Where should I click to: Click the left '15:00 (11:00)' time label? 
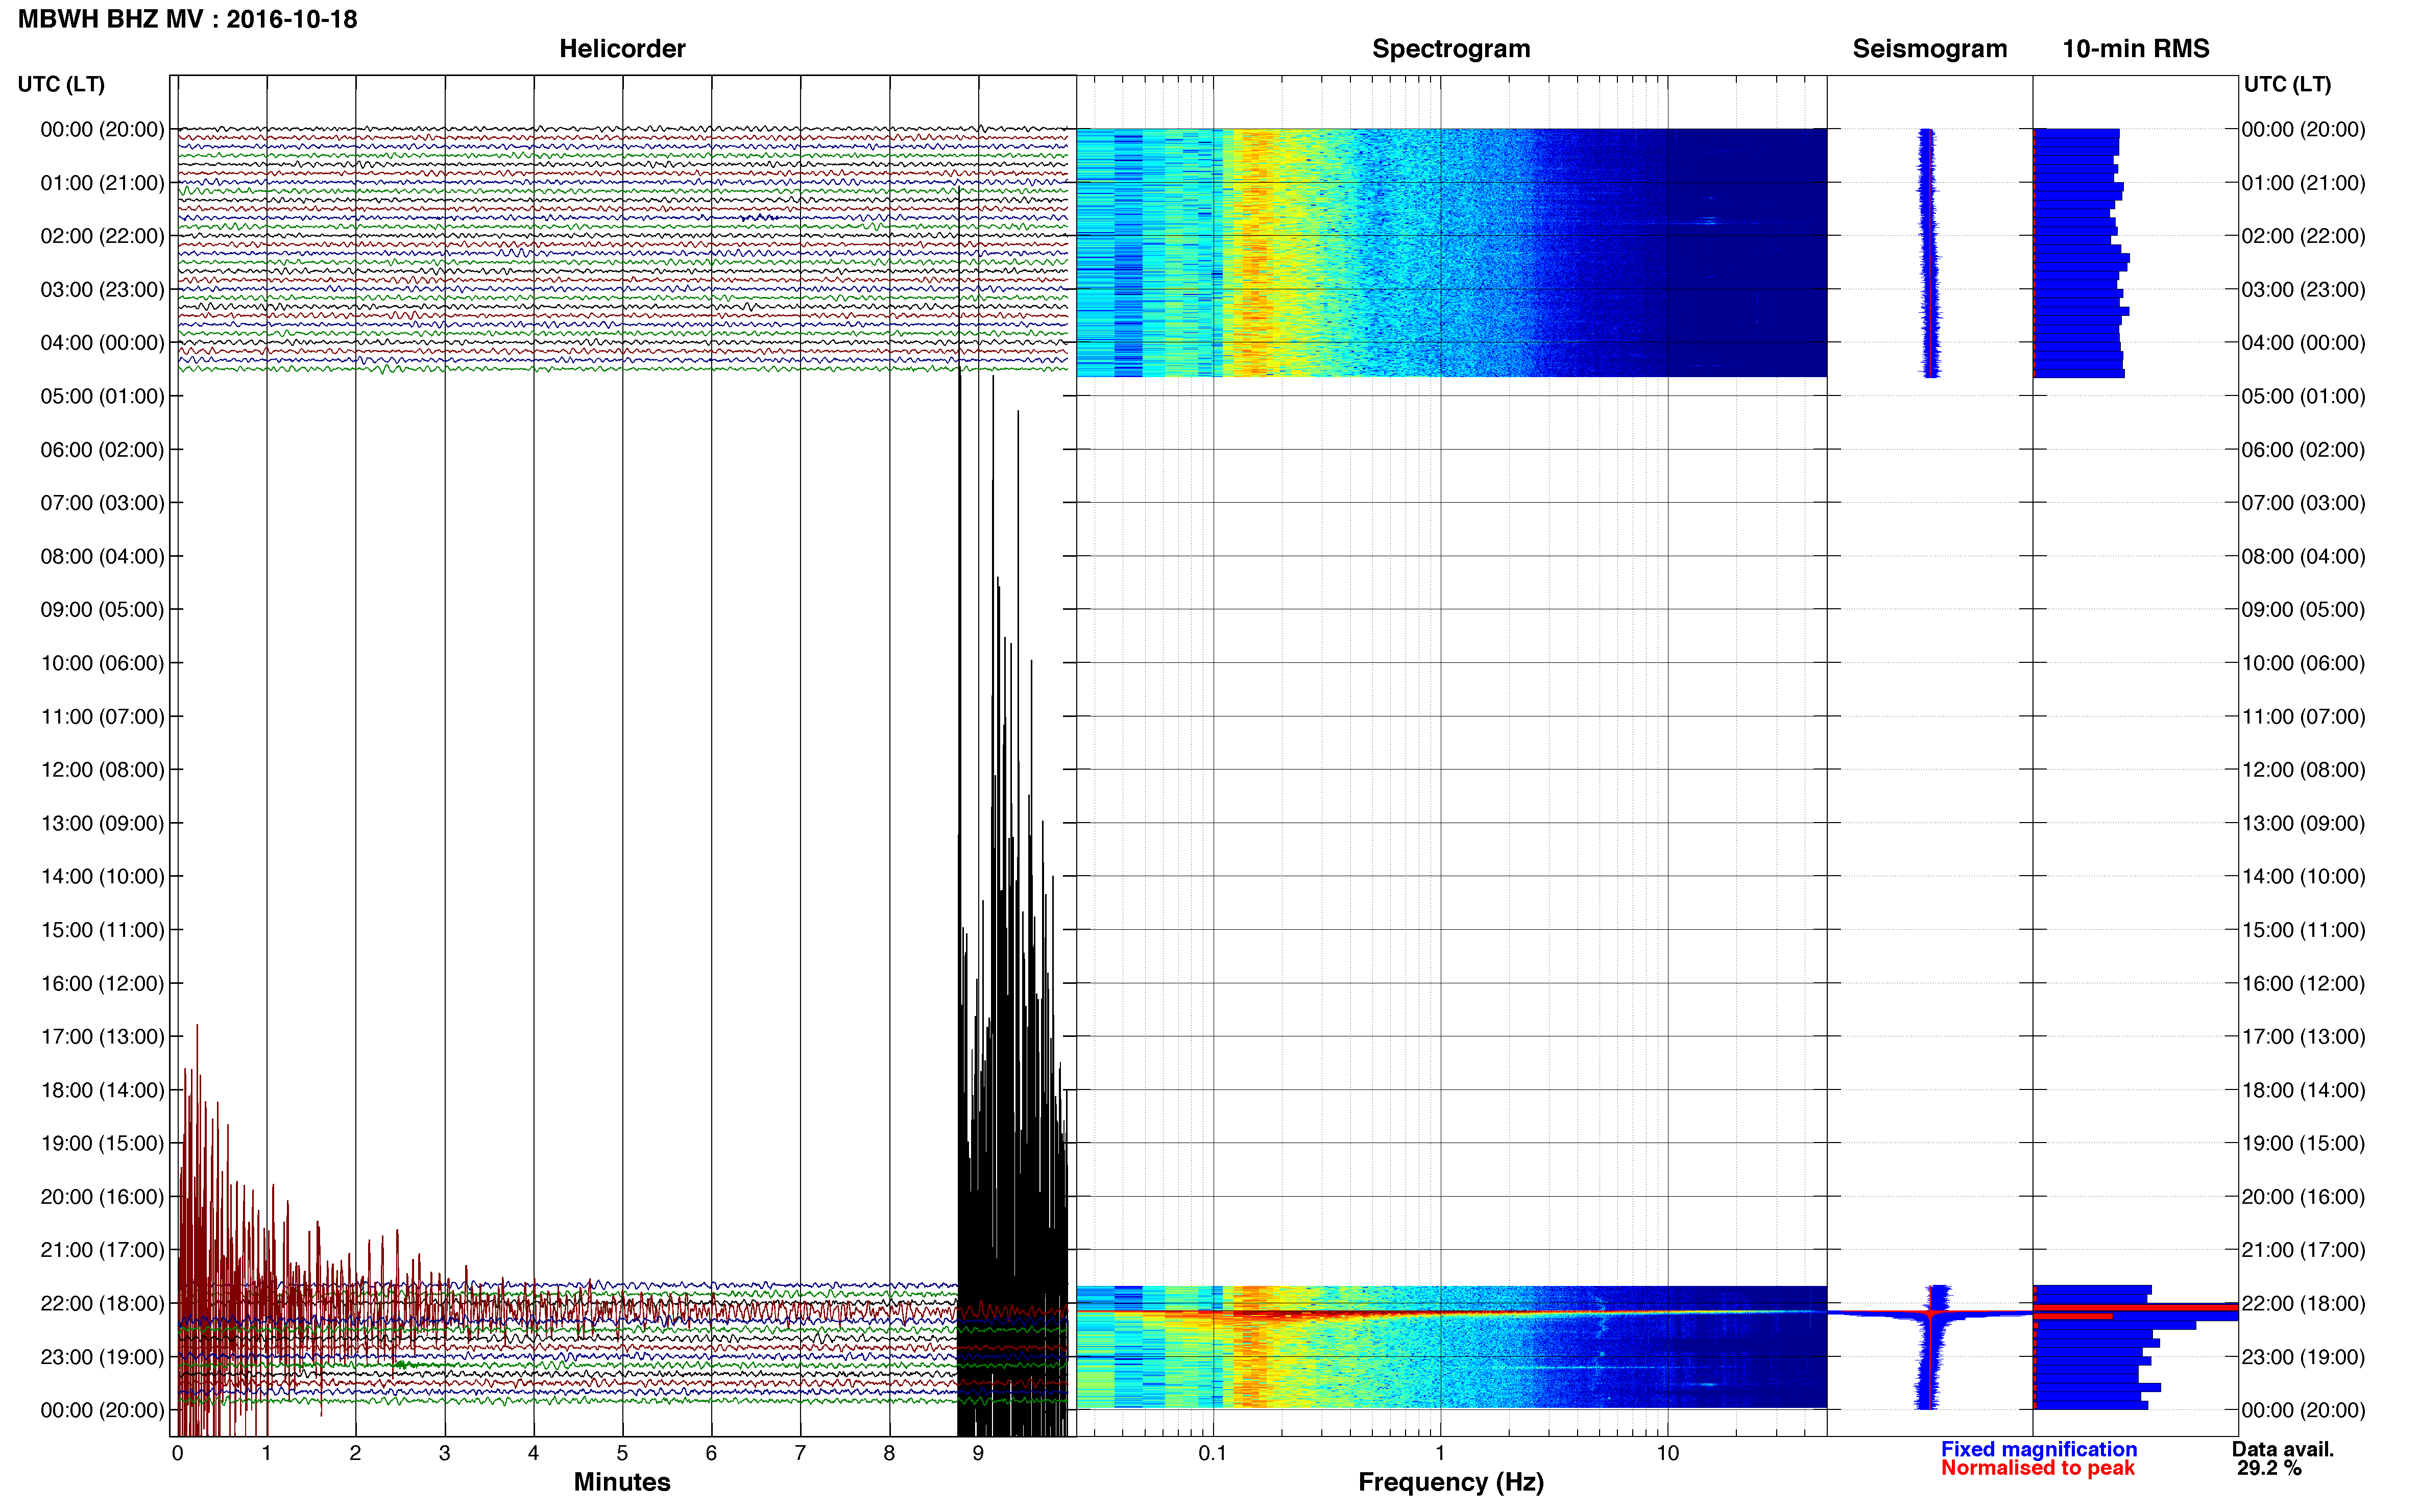pos(102,929)
